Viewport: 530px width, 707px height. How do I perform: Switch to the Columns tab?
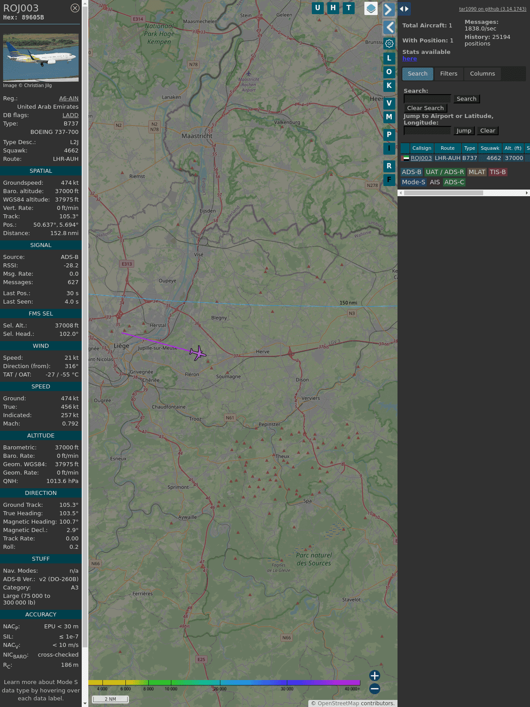(x=482, y=74)
